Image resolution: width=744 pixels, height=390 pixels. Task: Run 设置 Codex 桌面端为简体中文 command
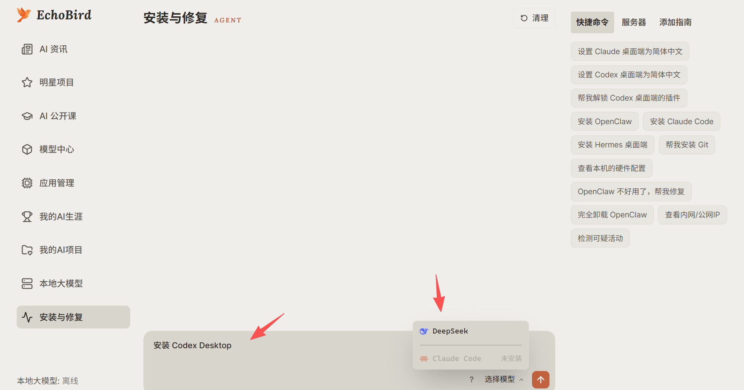click(x=629, y=75)
